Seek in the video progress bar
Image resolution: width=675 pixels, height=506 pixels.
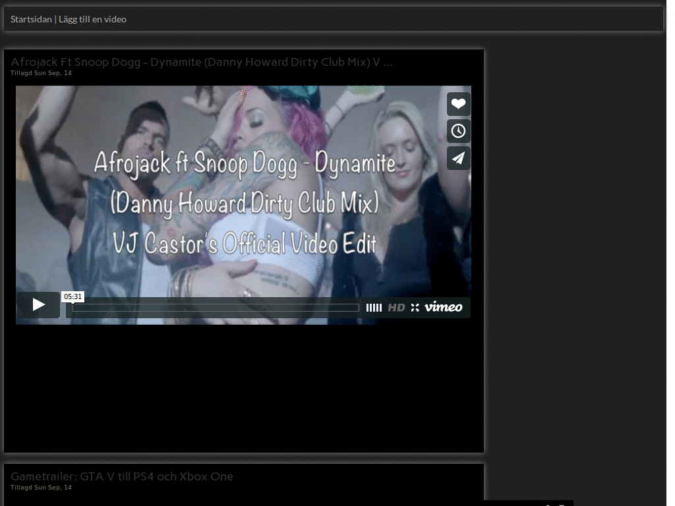216,308
